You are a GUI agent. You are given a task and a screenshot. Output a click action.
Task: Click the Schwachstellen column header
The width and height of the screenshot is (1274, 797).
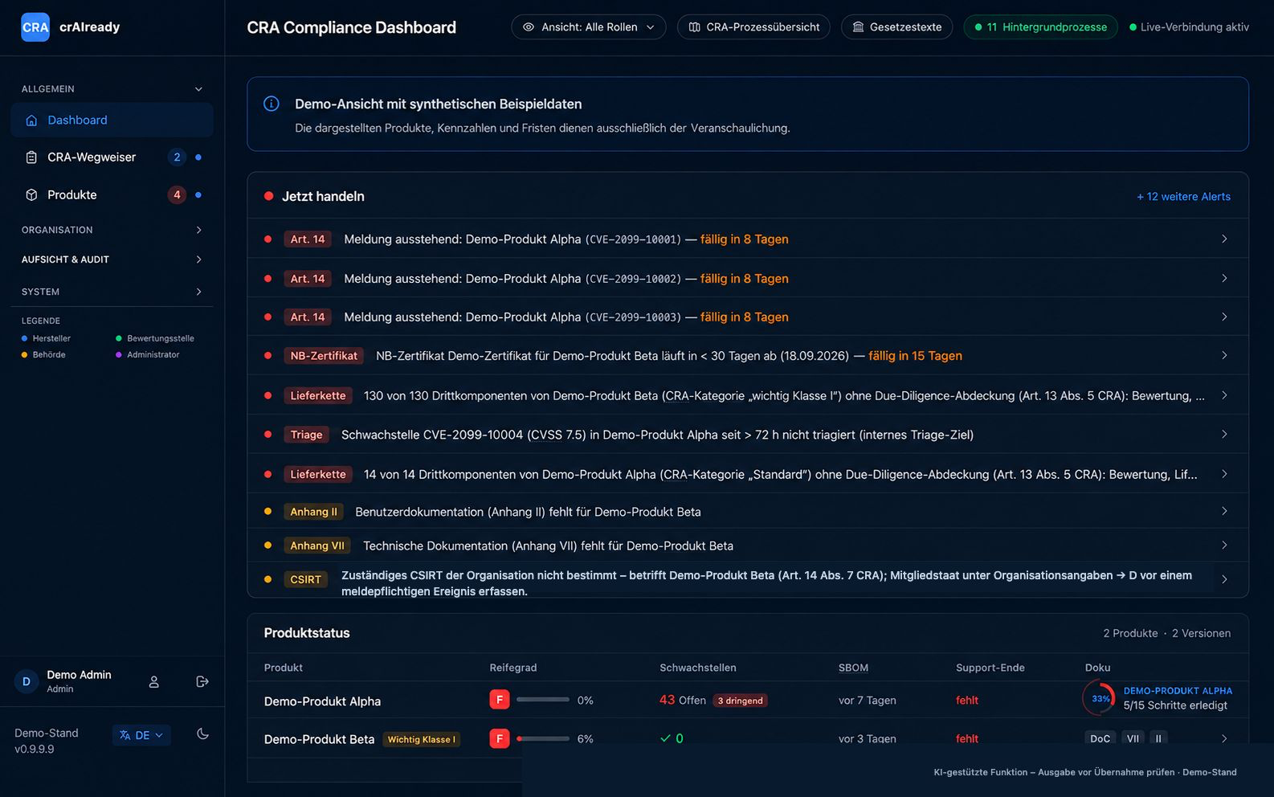[x=698, y=668]
